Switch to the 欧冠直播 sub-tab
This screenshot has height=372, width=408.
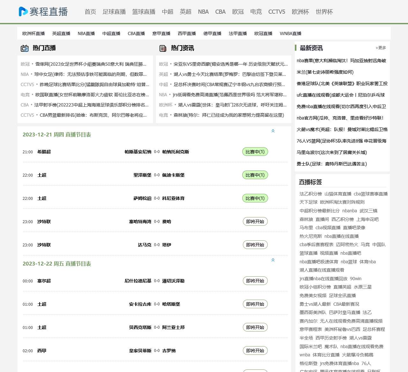tap(263, 33)
